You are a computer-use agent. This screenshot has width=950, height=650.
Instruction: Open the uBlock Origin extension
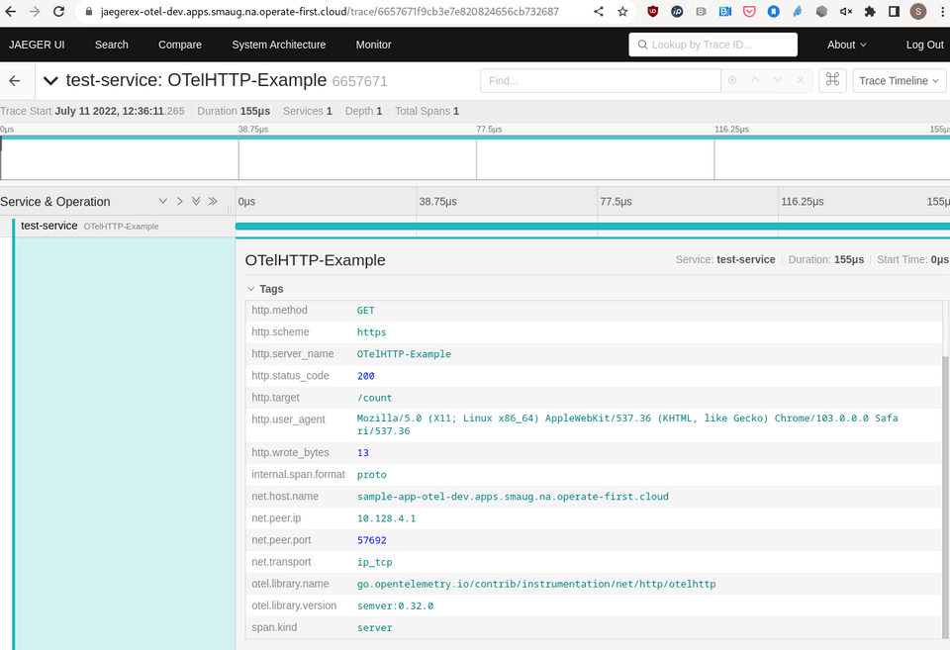point(653,12)
